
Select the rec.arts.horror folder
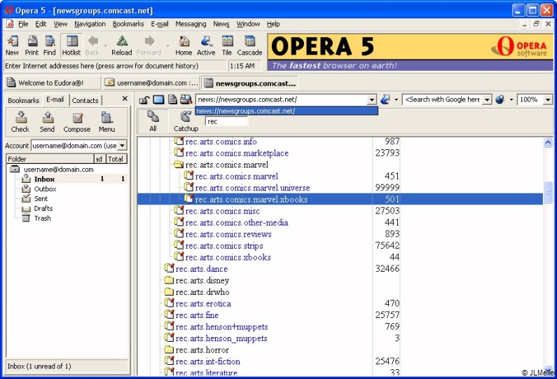[202, 350]
